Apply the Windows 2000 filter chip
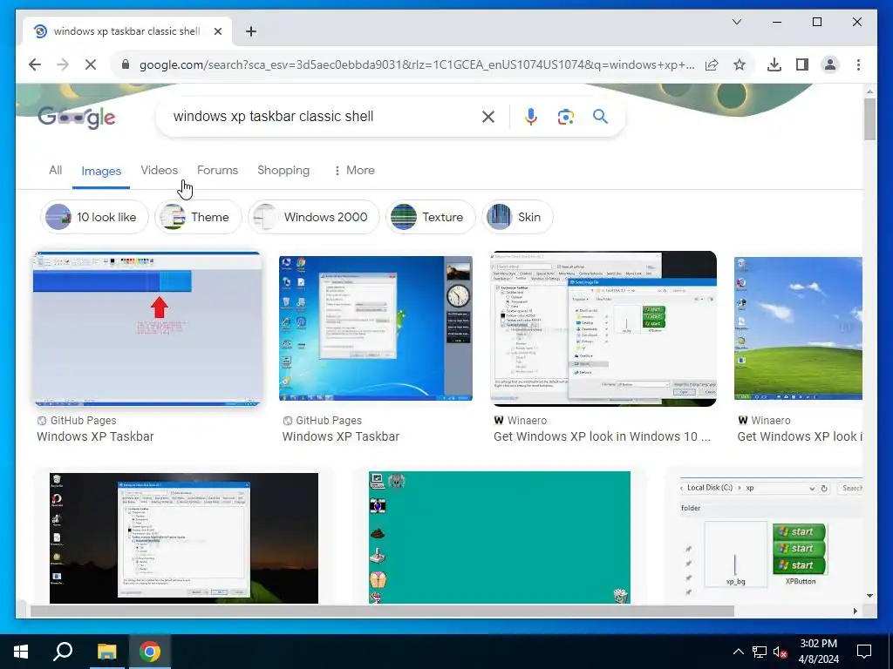This screenshot has height=669, width=893. [313, 217]
